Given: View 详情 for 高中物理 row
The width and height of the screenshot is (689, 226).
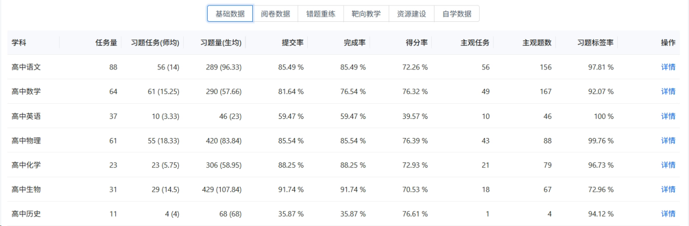Looking at the screenshot, I should click(668, 141).
